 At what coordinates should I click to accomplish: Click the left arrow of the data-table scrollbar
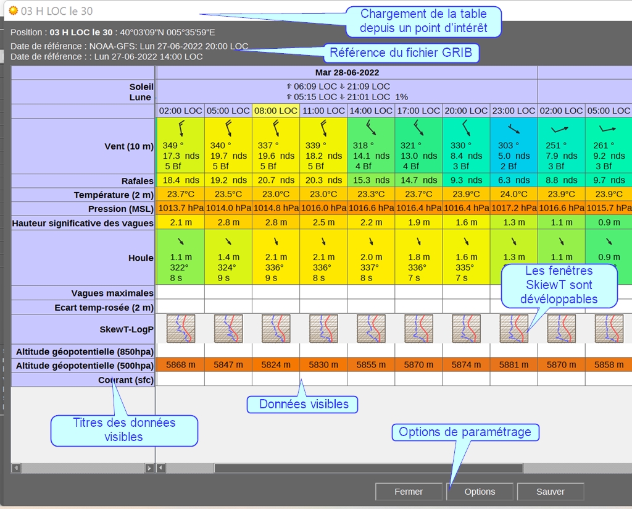pyautogui.click(x=161, y=468)
